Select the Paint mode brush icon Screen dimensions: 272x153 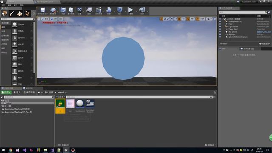[12, 14]
